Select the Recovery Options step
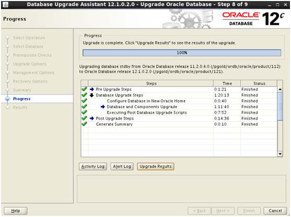The image size is (291, 217). coord(30,81)
